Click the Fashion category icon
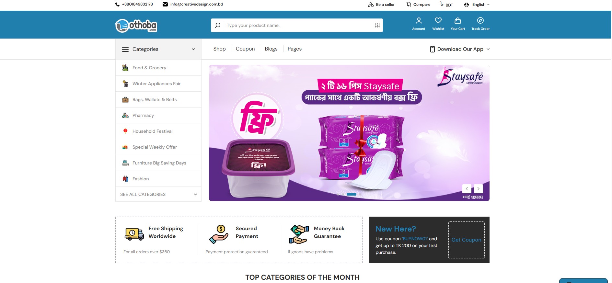The width and height of the screenshot is (612, 283). (125, 179)
